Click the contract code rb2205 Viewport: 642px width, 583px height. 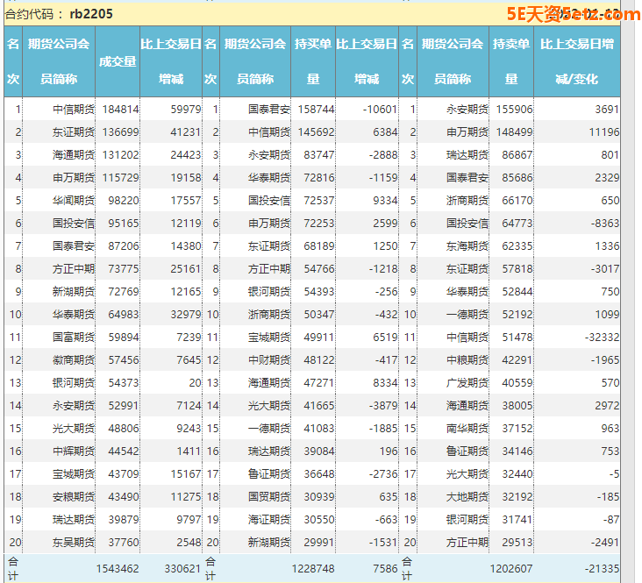tap(91, 14)
